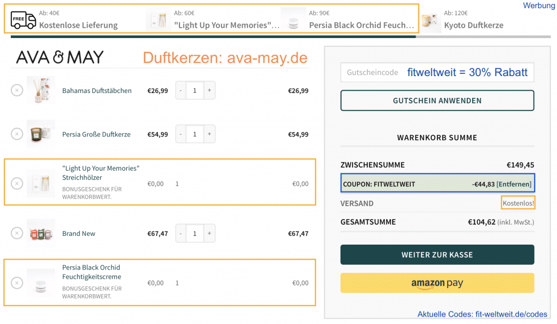Remove coupon via Entfernen link
The height and width of the screenshot is (324, 557).
click(x=513, y=184)
